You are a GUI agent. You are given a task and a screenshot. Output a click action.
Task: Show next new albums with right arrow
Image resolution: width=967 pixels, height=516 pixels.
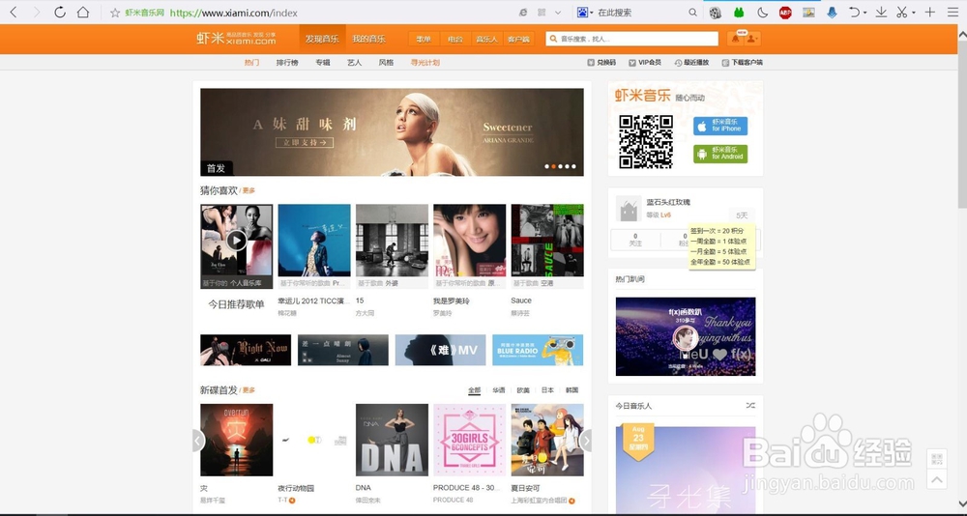pos(586,441)
